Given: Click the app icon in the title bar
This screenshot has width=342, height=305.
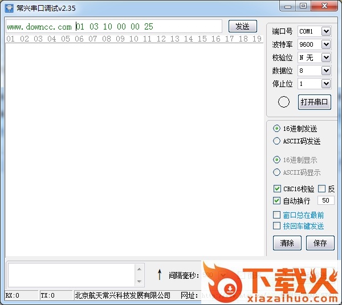Looking at the screenshot, I should point(9,8).
